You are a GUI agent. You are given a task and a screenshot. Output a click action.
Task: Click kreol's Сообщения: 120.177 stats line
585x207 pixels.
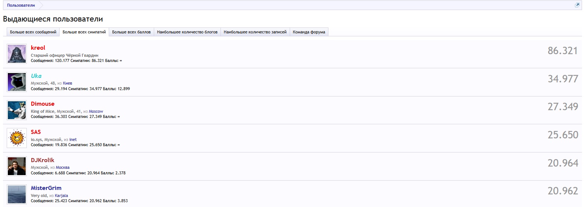(x=76, y=60)
